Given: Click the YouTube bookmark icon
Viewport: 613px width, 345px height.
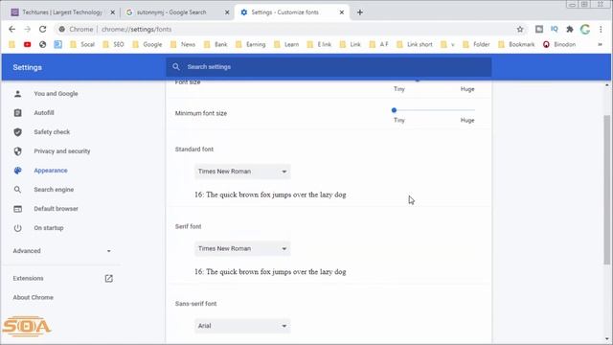Looking at the screenshot, I should 28,45.
